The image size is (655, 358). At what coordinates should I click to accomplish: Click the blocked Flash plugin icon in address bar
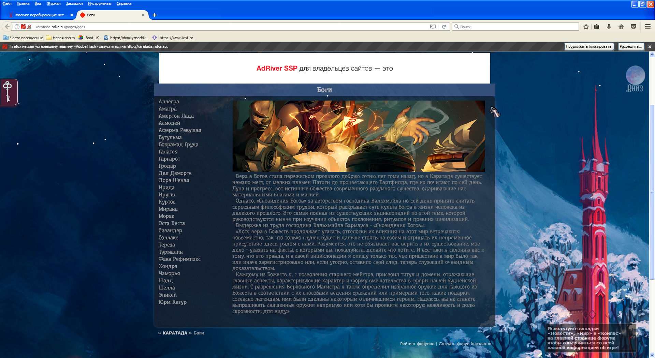tap(23, 27)
